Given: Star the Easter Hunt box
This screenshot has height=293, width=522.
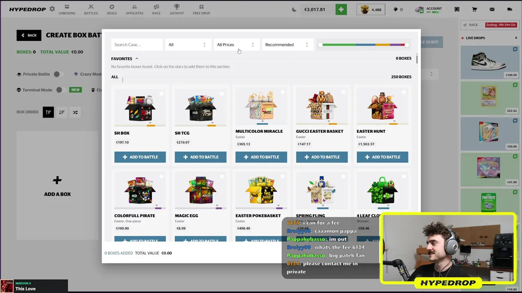Looking at the screenshot, I should click(404, 92).
